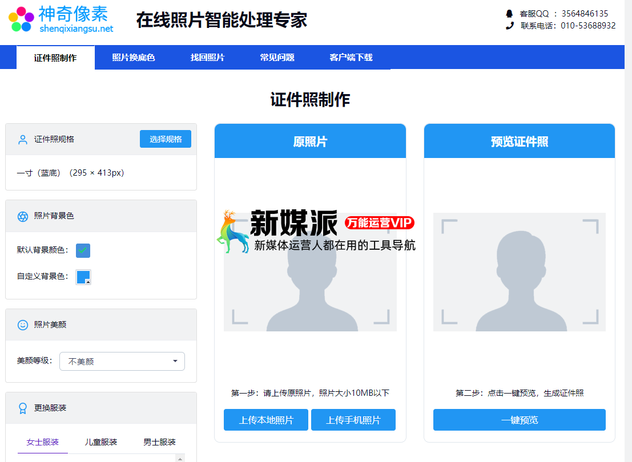Image resolution: width=632 pixels, height=462 pixels.
Task: Click the 原照片 panel header
Action: (x=311, y=141)
